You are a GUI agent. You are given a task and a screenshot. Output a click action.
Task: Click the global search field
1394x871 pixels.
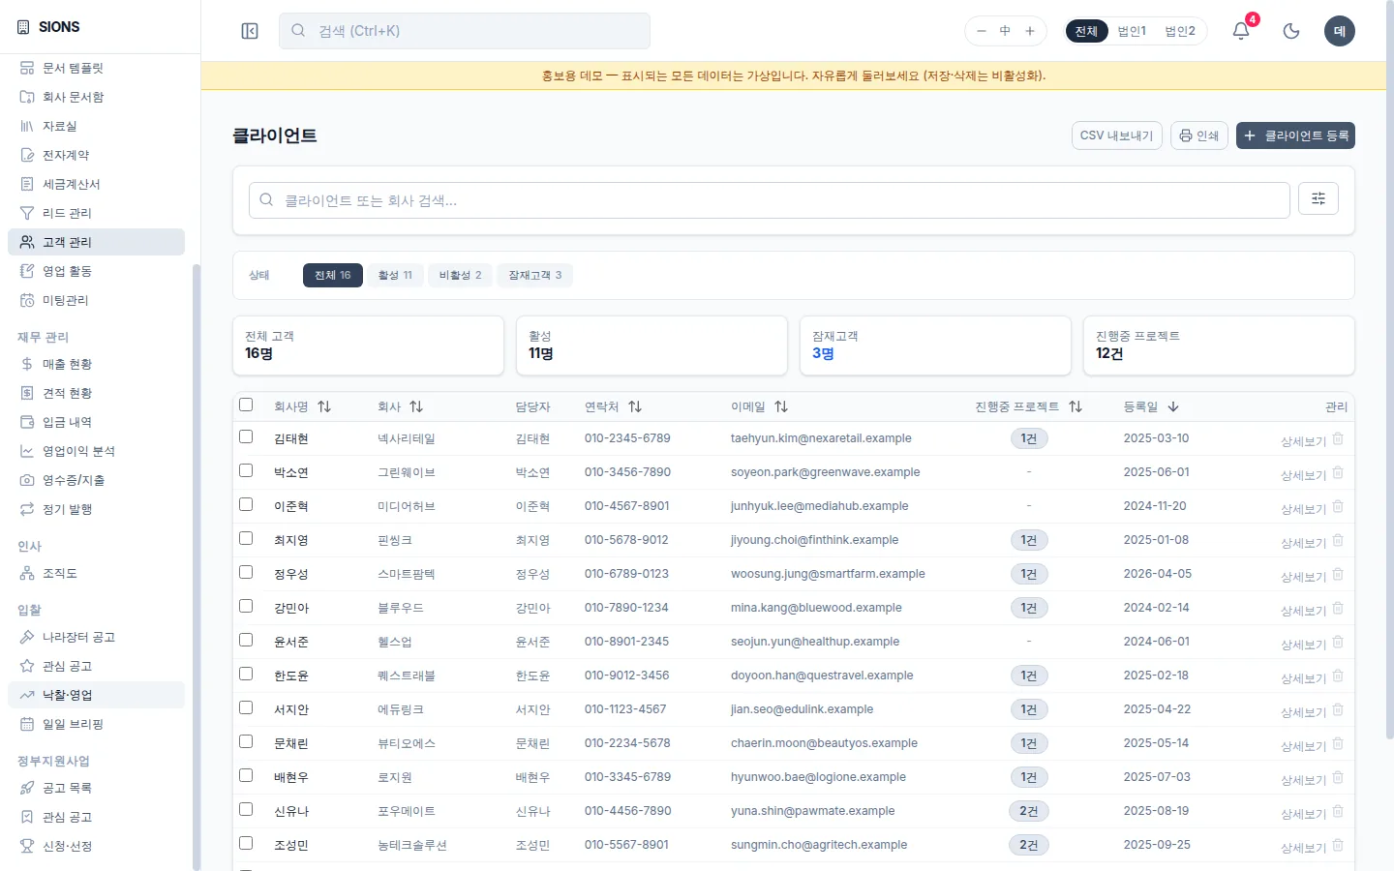[465, 31]
